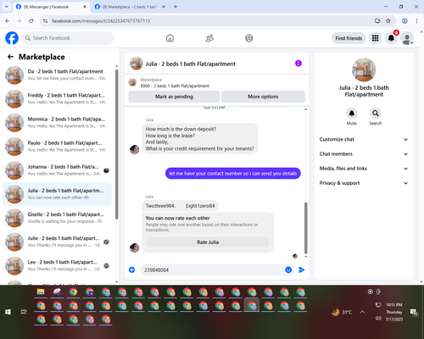Expand Chat members section
This screenshot has height=339, width=424.
(364, 154)
